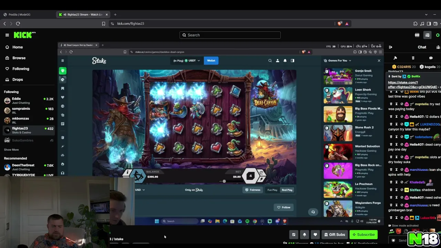
Task: Click the Fairness button under the game
Action: tap(253, 190)
